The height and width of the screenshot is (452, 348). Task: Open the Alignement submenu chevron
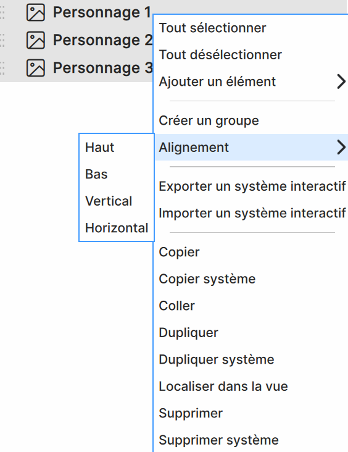point(341,148)
